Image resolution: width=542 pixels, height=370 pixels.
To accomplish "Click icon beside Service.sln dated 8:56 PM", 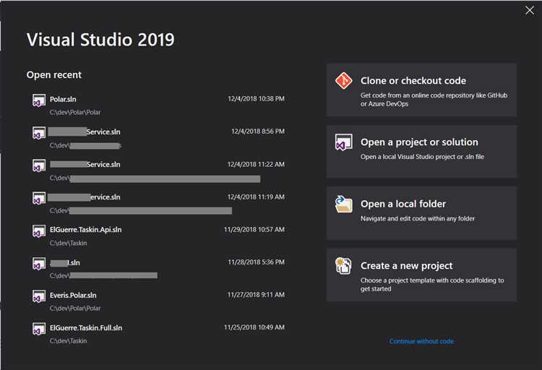I will 39,133.
